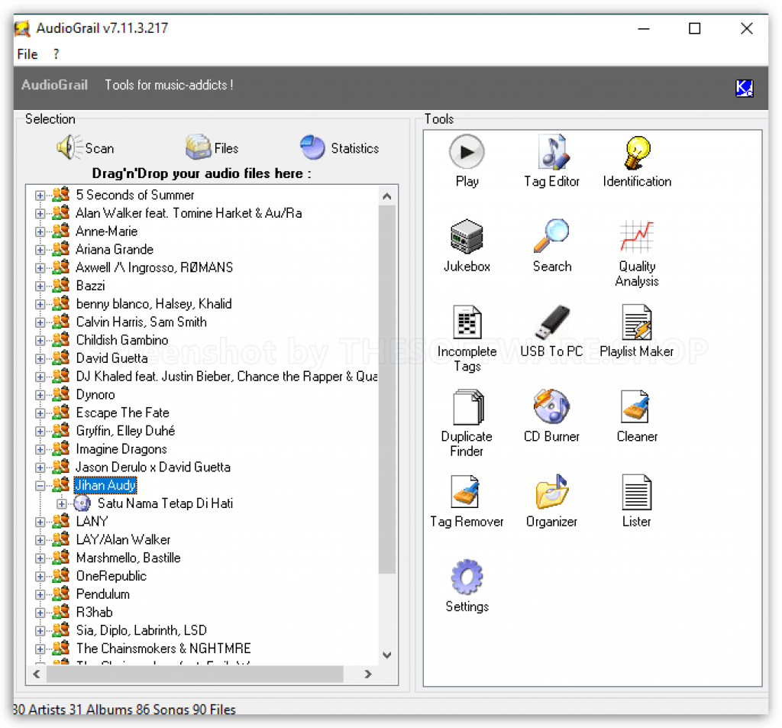The height and width of the screenshot is (728, 782).
Task: Select benny blanco, Halsey, Khalid row
Action: pyautogui.click(x=153, y=304)
